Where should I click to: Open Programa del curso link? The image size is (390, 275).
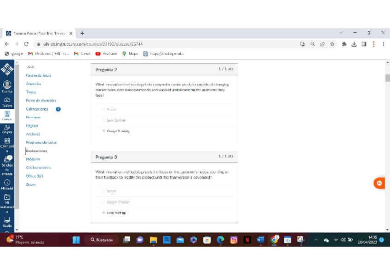coord(41,142)
